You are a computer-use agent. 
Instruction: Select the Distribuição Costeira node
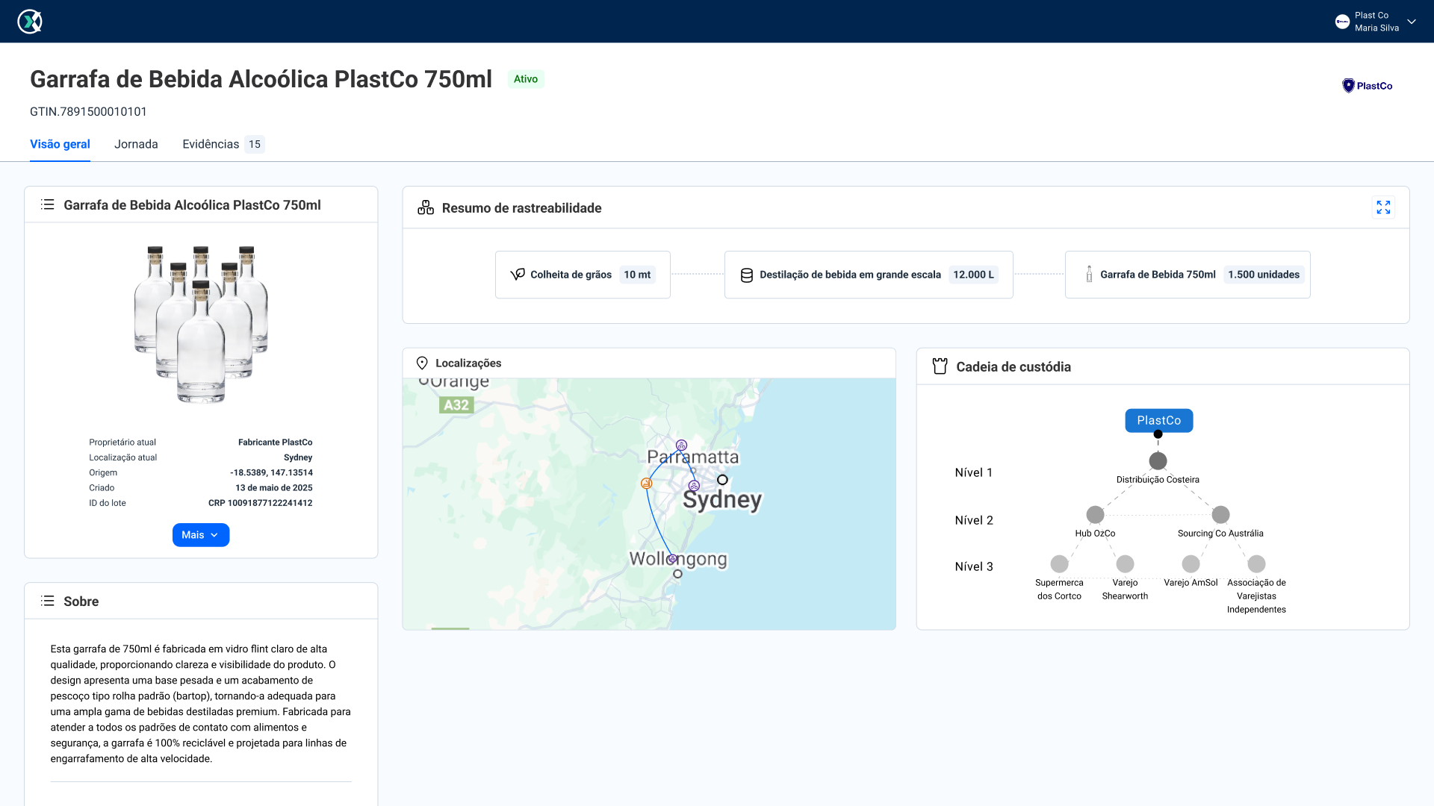tap(1158, 461)
